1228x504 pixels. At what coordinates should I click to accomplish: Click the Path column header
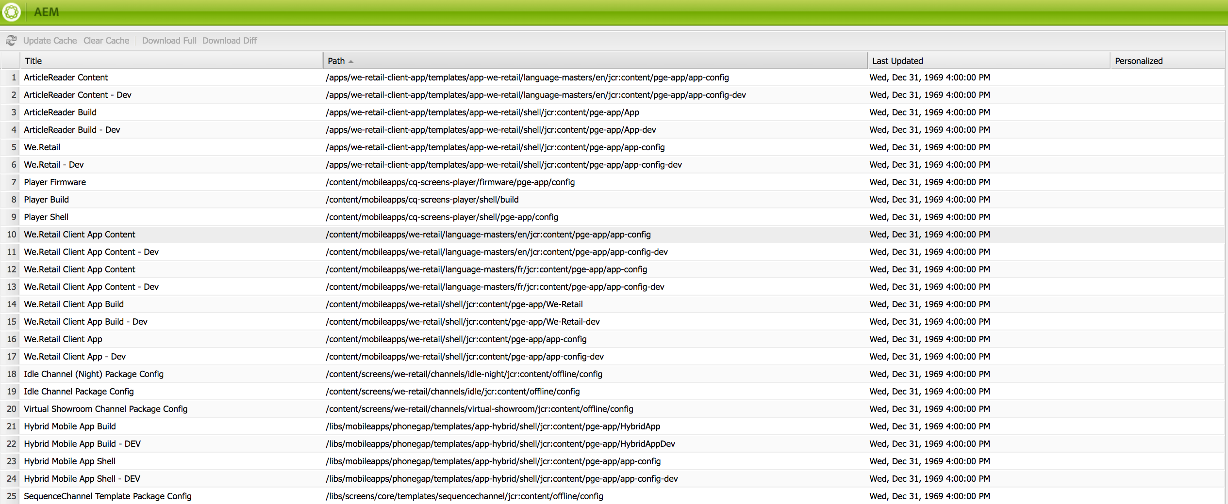[x=595, y=61]
